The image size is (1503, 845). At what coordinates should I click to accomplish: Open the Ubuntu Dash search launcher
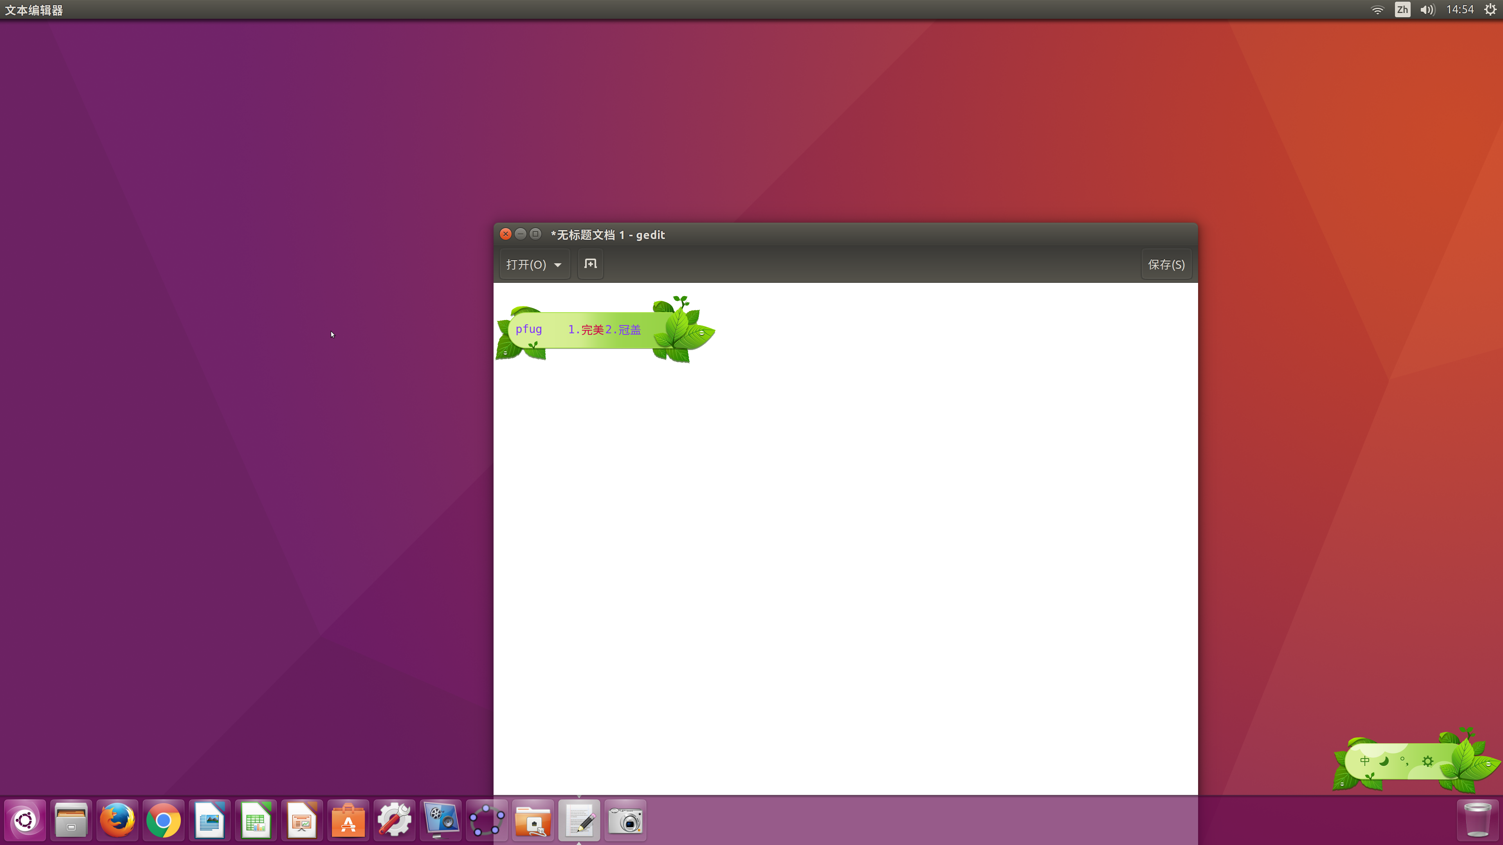pyautogui.click(x=25, y=820)
